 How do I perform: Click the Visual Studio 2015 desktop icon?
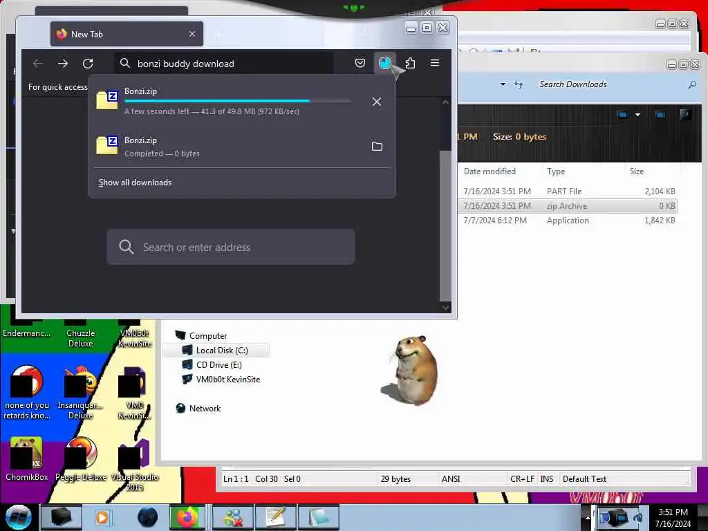135,464
